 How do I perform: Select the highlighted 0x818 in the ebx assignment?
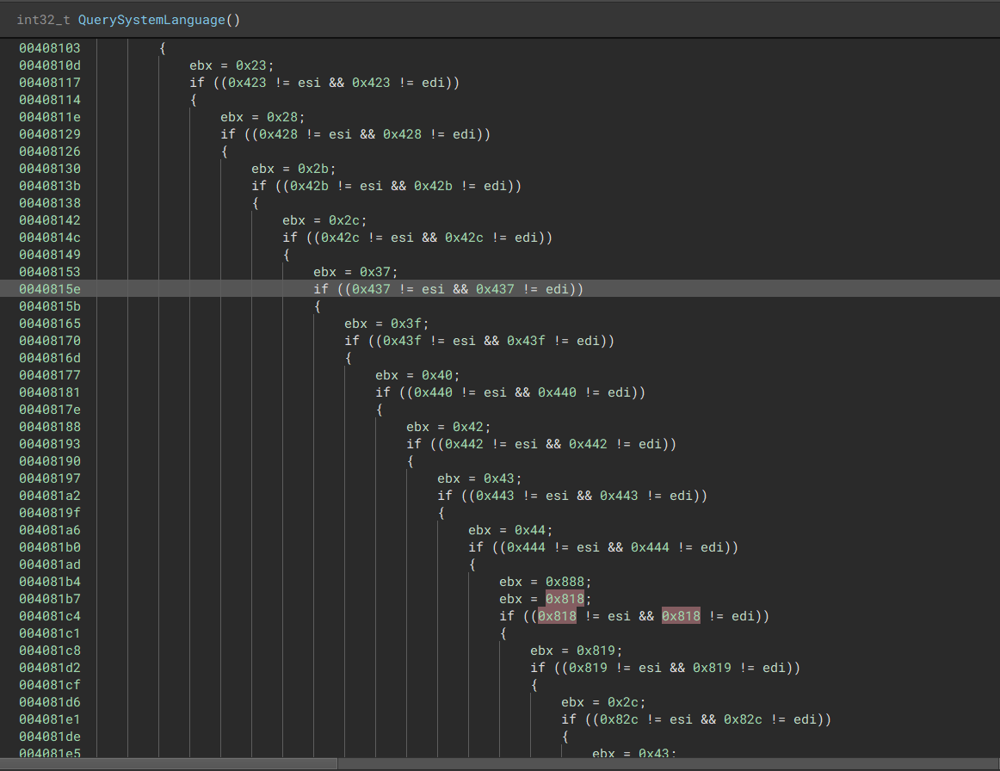(x=565, y=599)
